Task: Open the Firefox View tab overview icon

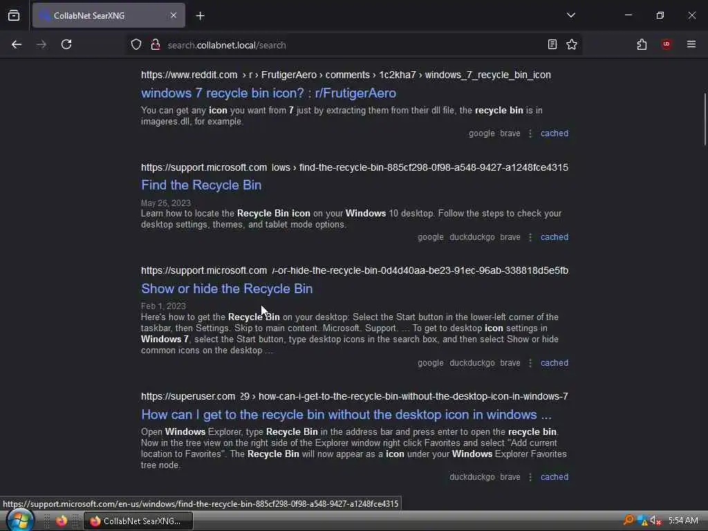Action: point(14,15)
